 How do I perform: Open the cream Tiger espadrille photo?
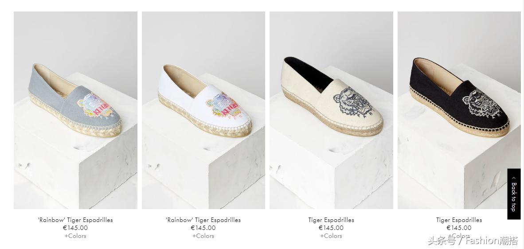[x=331, y=110]
